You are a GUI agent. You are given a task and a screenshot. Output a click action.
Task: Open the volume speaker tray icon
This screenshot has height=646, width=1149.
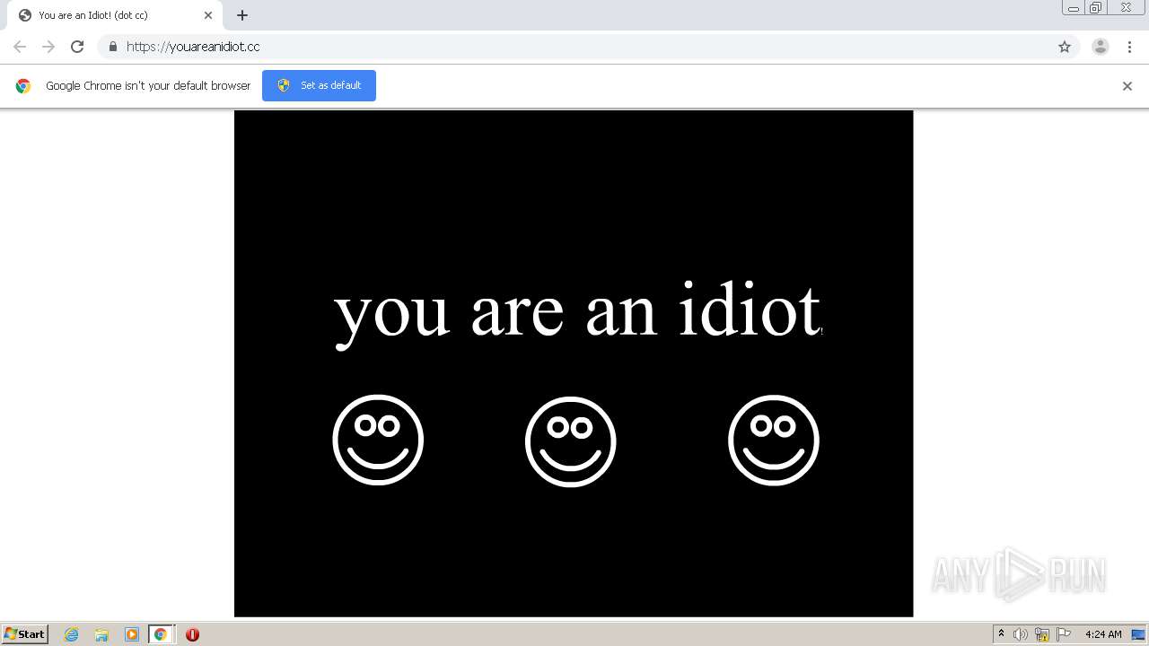coord(1021,634)
